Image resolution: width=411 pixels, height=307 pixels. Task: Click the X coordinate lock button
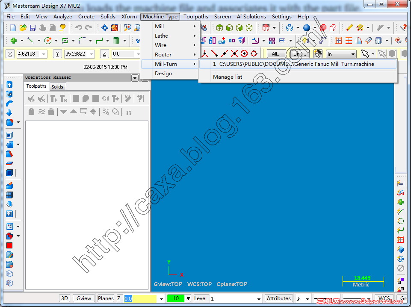coord(10,54)
